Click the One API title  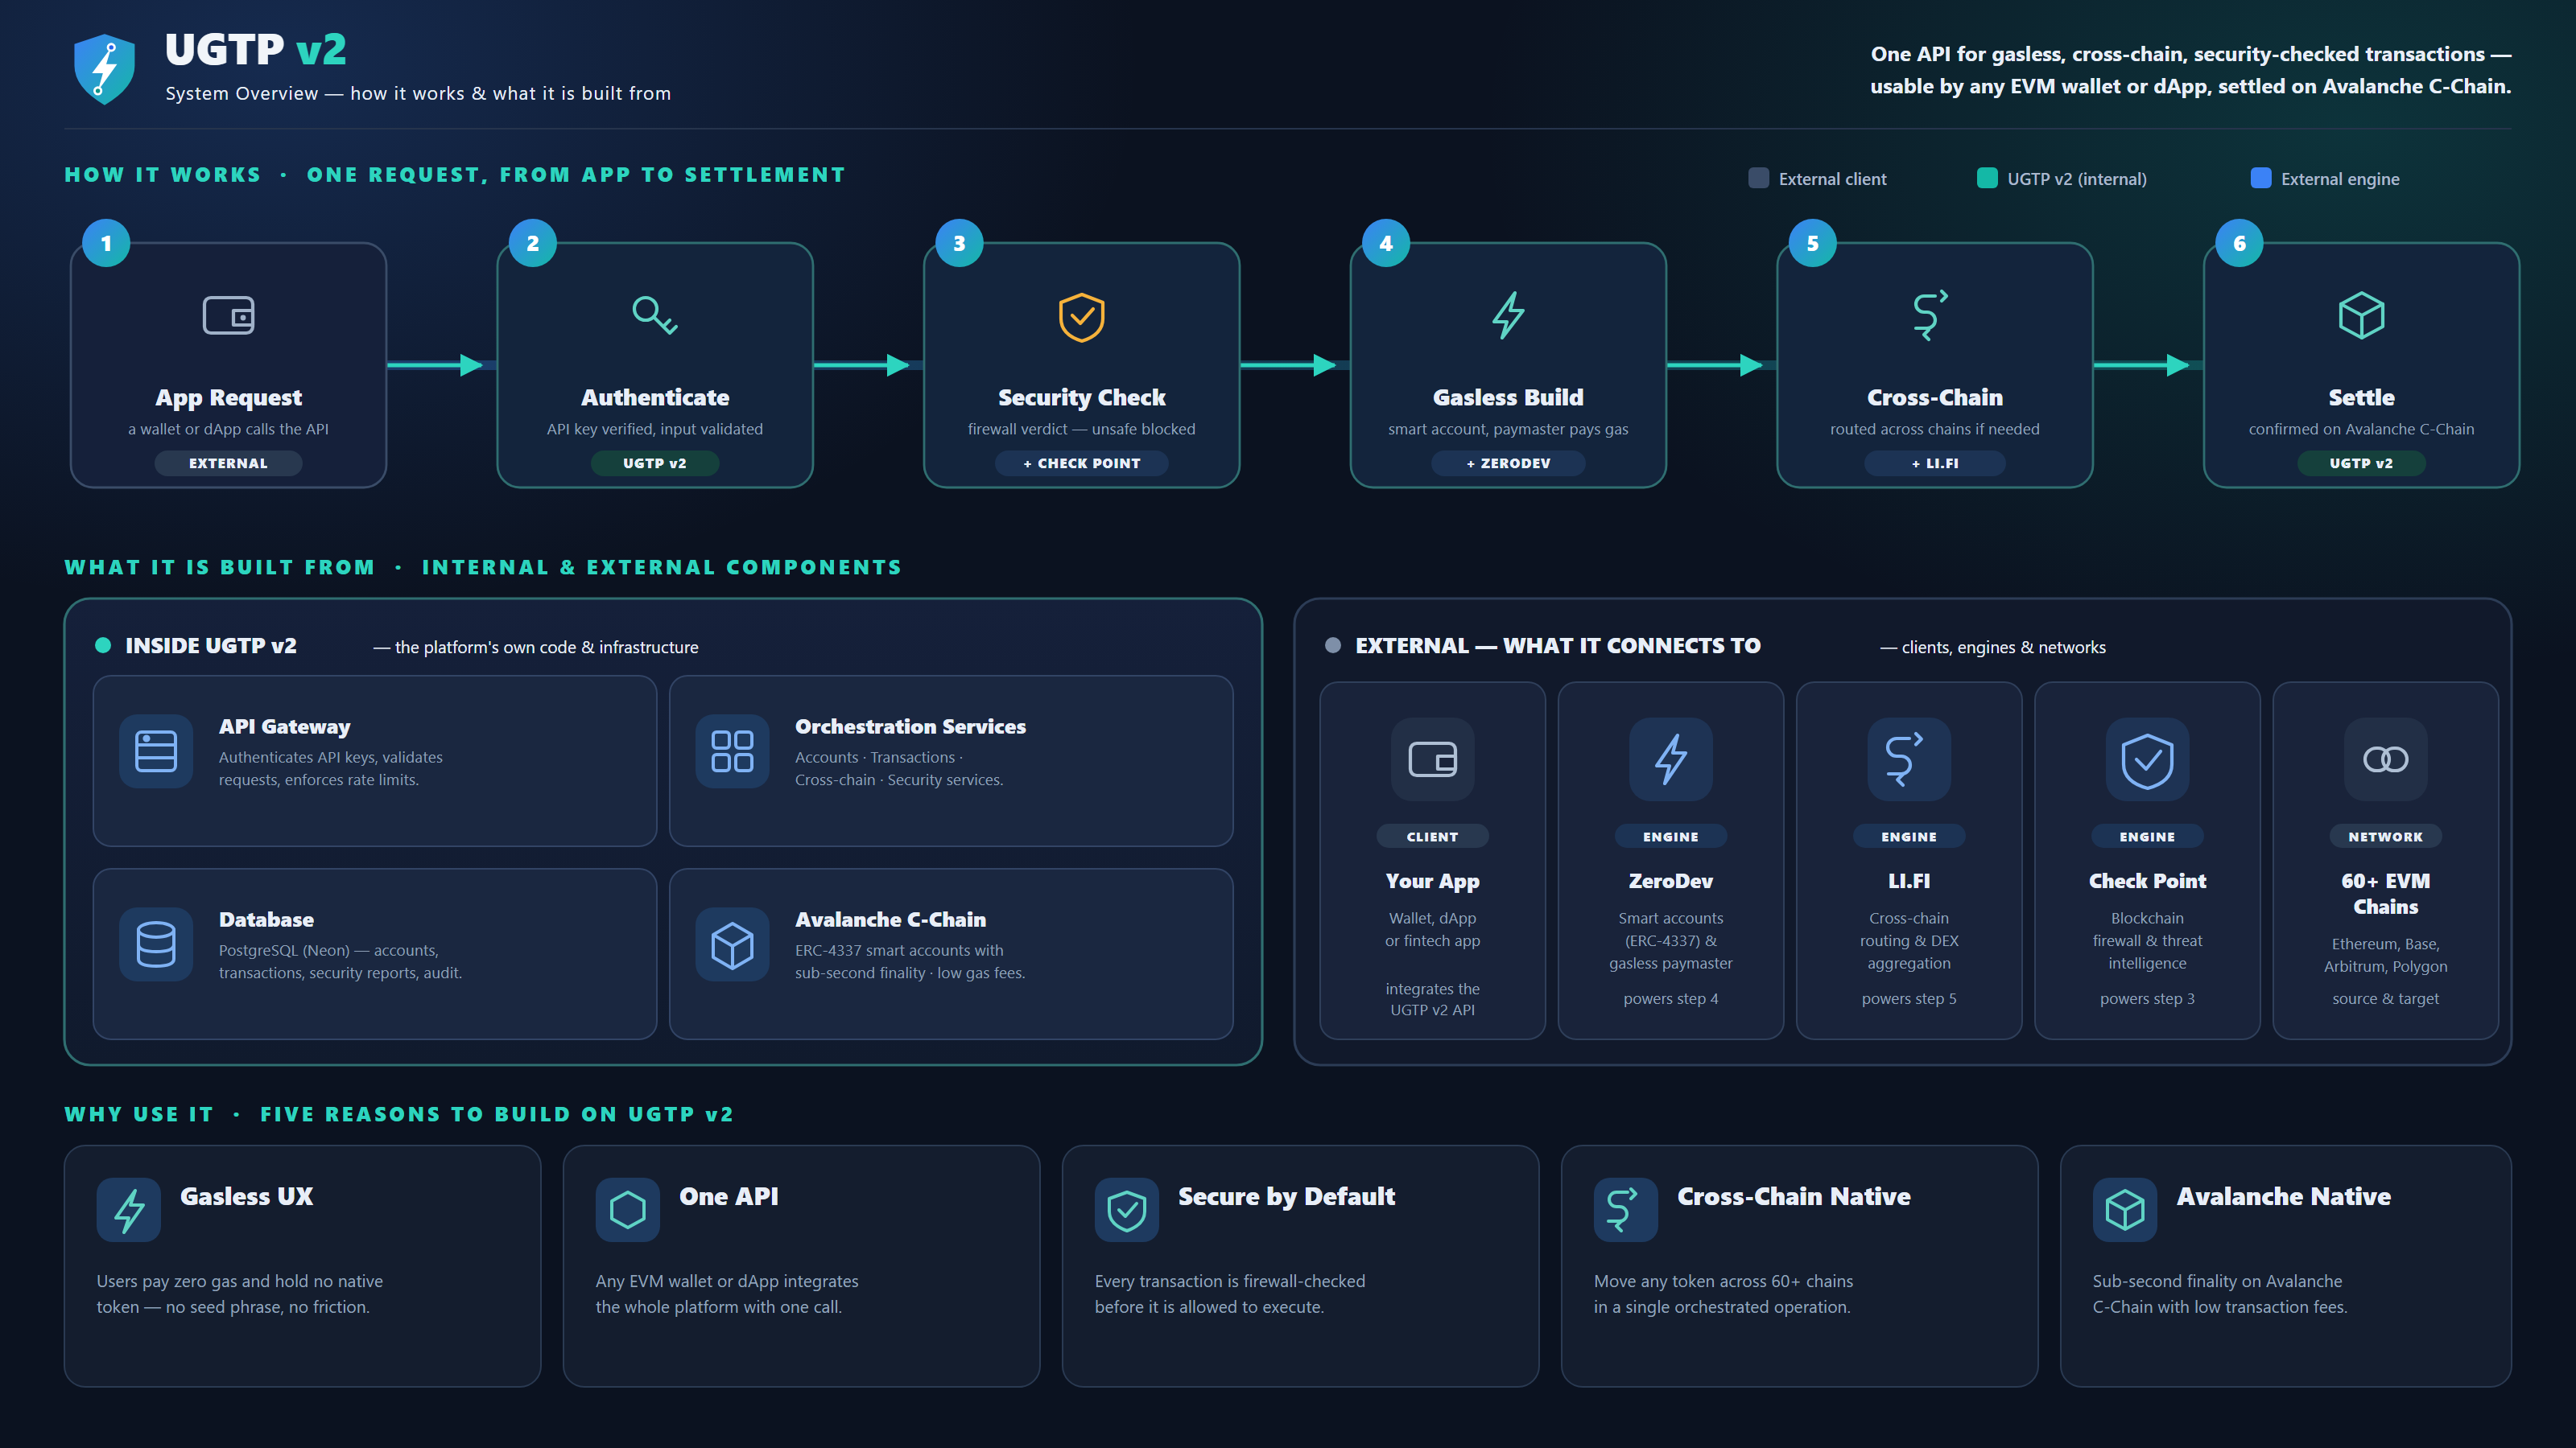(x=728, y=1196)
